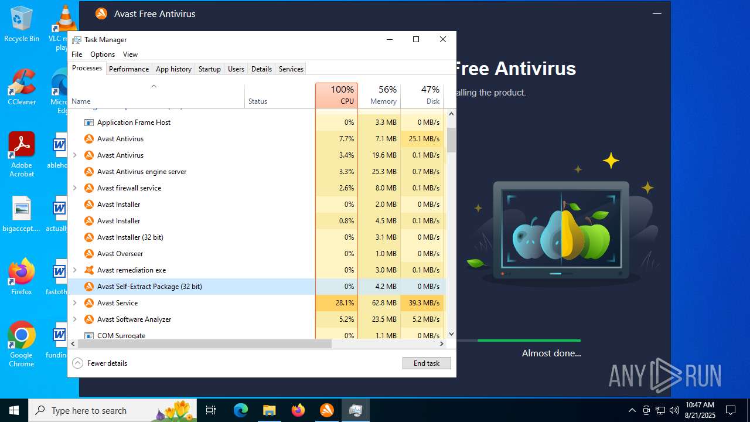Click the Type here to search box

[112, 410]
